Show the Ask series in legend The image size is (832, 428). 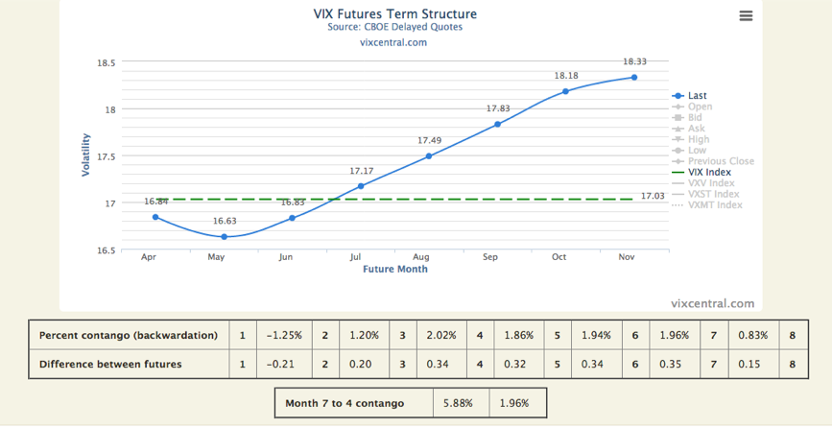(696, 129)
